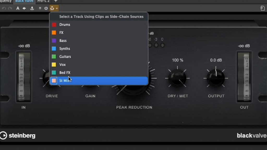Click the redo arrow in plugin toolbar
The height and width of the screenshot is (150, 267).
point(10,8)
